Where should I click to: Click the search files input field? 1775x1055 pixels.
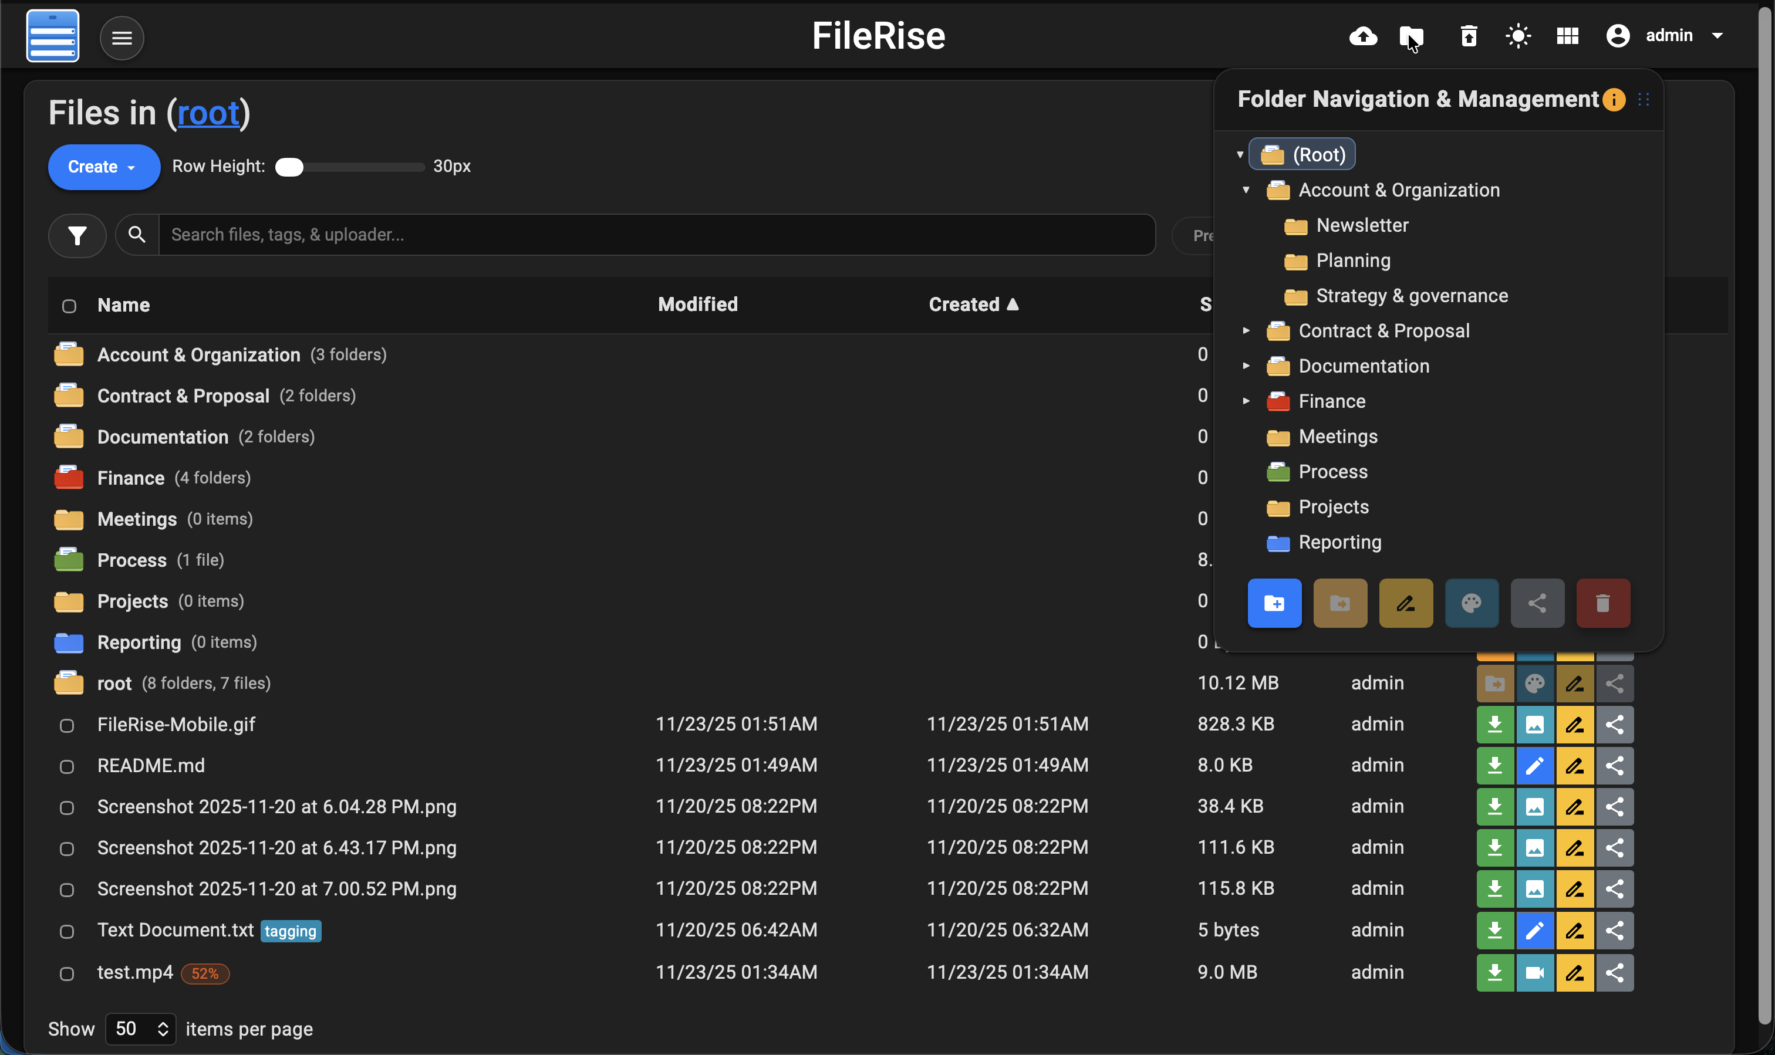656,235
